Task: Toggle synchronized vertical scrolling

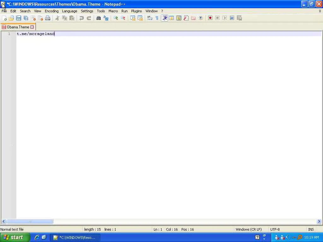Action: (x=133, y=18)
